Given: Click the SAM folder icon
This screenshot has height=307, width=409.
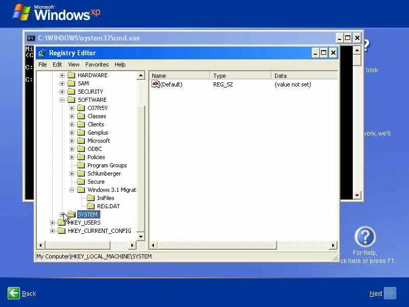Looking at the screenshot, I should [x=71, y=83].
